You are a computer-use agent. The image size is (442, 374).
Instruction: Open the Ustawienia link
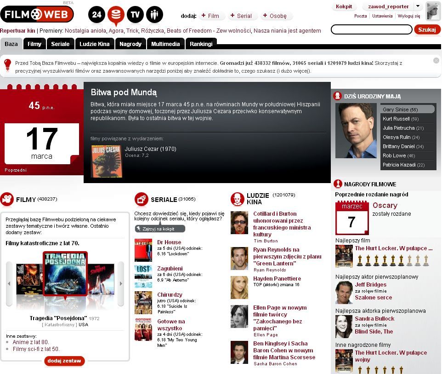pos(382,16)
